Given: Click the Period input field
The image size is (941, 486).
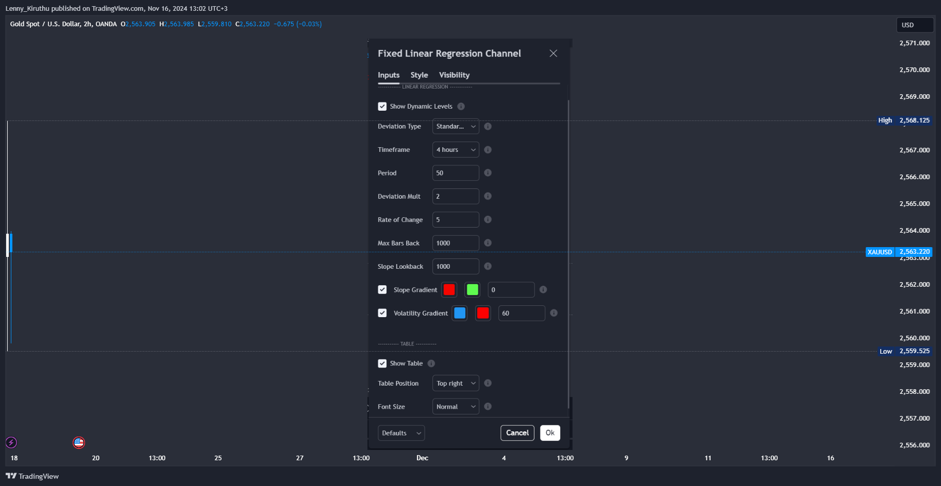Looking at the screenshot, I should (x=456, y=173).
